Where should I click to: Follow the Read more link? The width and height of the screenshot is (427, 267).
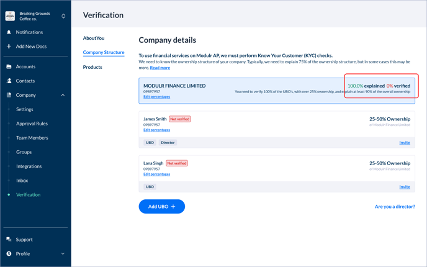click(160, 68)
